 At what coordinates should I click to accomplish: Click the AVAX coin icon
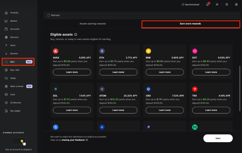(x=55, y=51)
